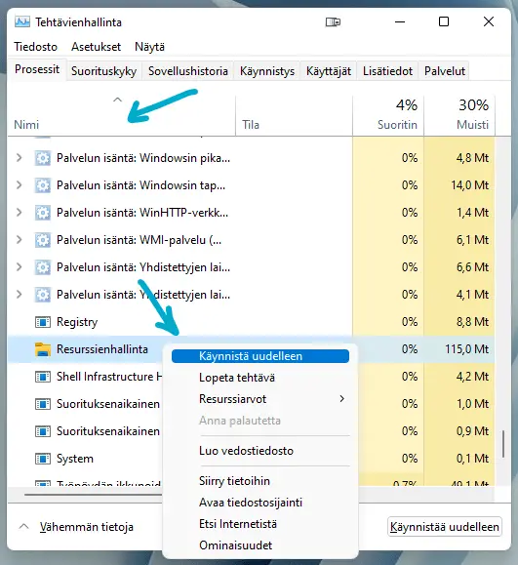
Task: Click the 14,0 Mt memory value
Action: (x=470, y=185)
